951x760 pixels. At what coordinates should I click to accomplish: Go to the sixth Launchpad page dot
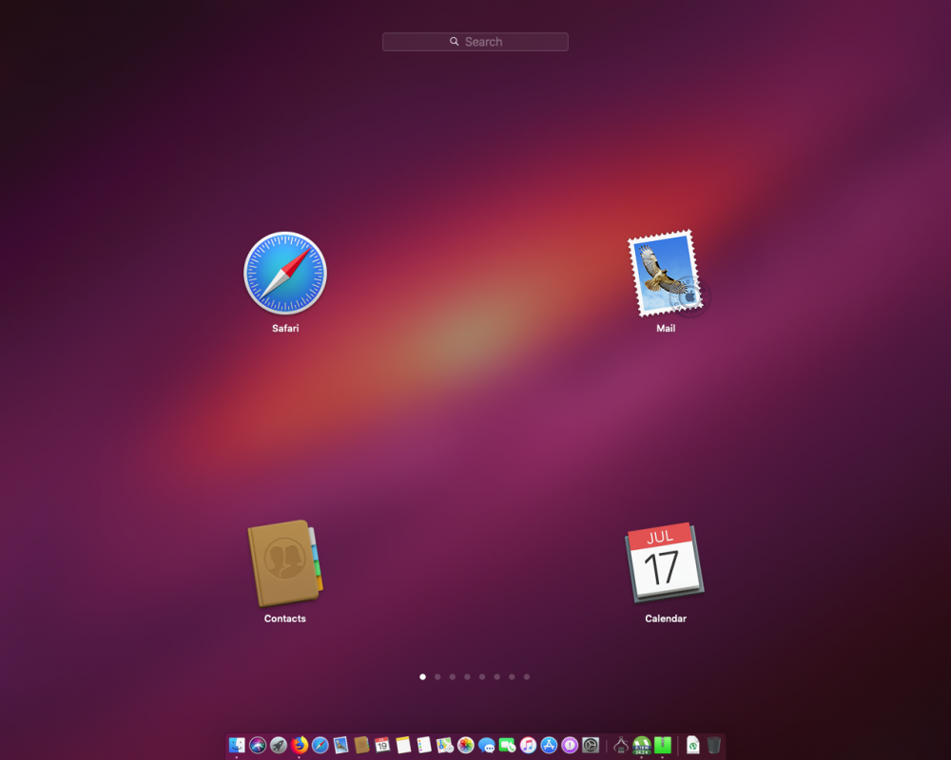[496, 677]
